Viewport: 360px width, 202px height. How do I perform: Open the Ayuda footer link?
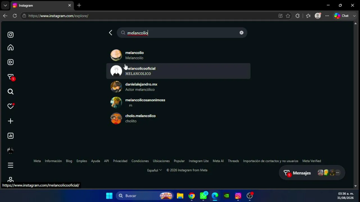(x=95, y=161)
